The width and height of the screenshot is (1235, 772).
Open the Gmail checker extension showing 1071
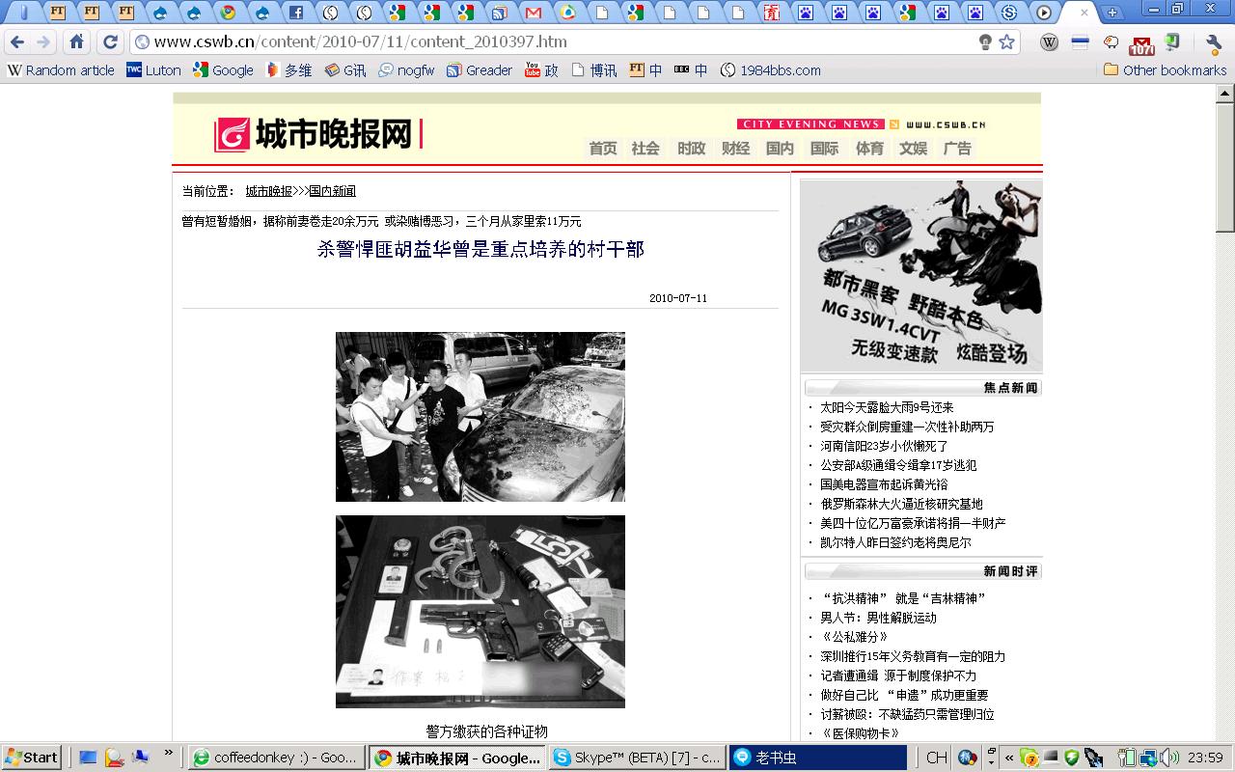pos(1141,43)
